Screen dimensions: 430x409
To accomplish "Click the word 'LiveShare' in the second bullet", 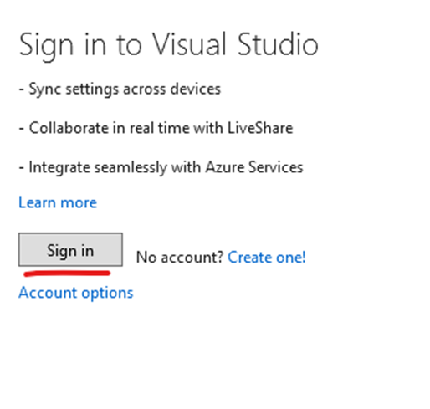I will 260,128.
